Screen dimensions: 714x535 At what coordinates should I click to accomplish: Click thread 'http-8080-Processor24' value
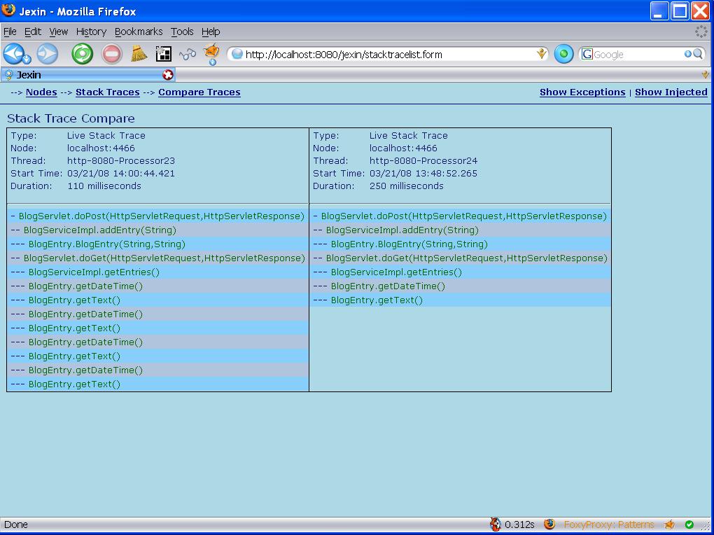pos(423,161)
